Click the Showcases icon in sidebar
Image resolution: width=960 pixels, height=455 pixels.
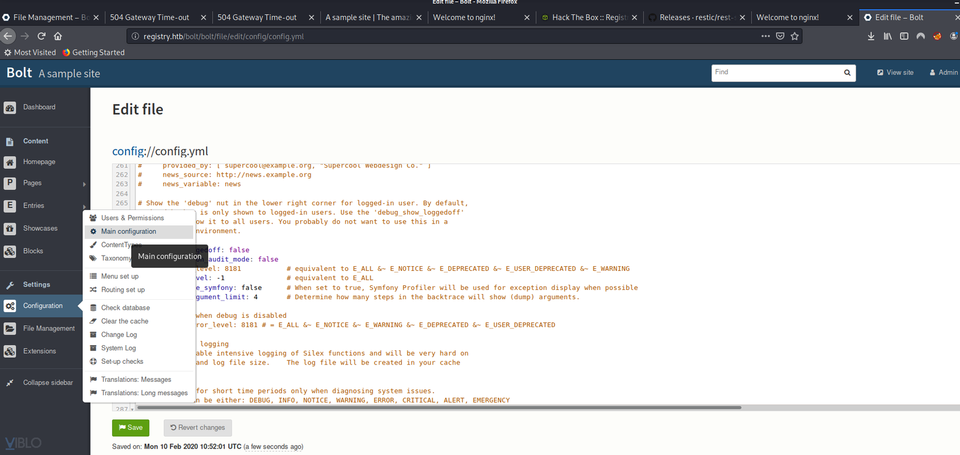[x=10, y=229]
